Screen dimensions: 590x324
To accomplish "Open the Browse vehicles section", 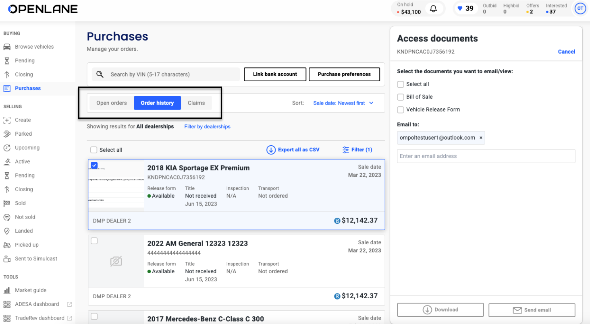I will point(35,46).
